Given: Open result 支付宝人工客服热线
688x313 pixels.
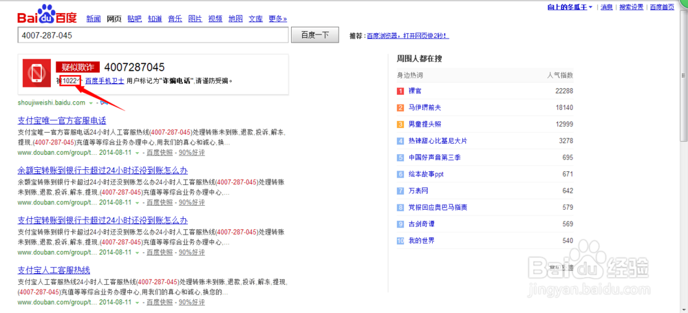Looking at the screenshot, I should pos(54,270).
